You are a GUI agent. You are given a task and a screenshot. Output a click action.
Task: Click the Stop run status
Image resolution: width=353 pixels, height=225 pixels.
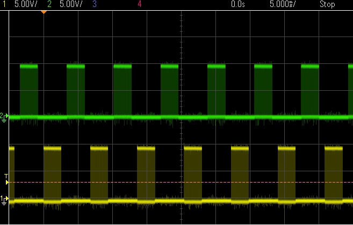point(327,4)
